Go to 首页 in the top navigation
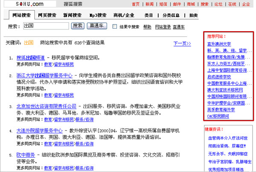The image size is (256, 172). 136,4
